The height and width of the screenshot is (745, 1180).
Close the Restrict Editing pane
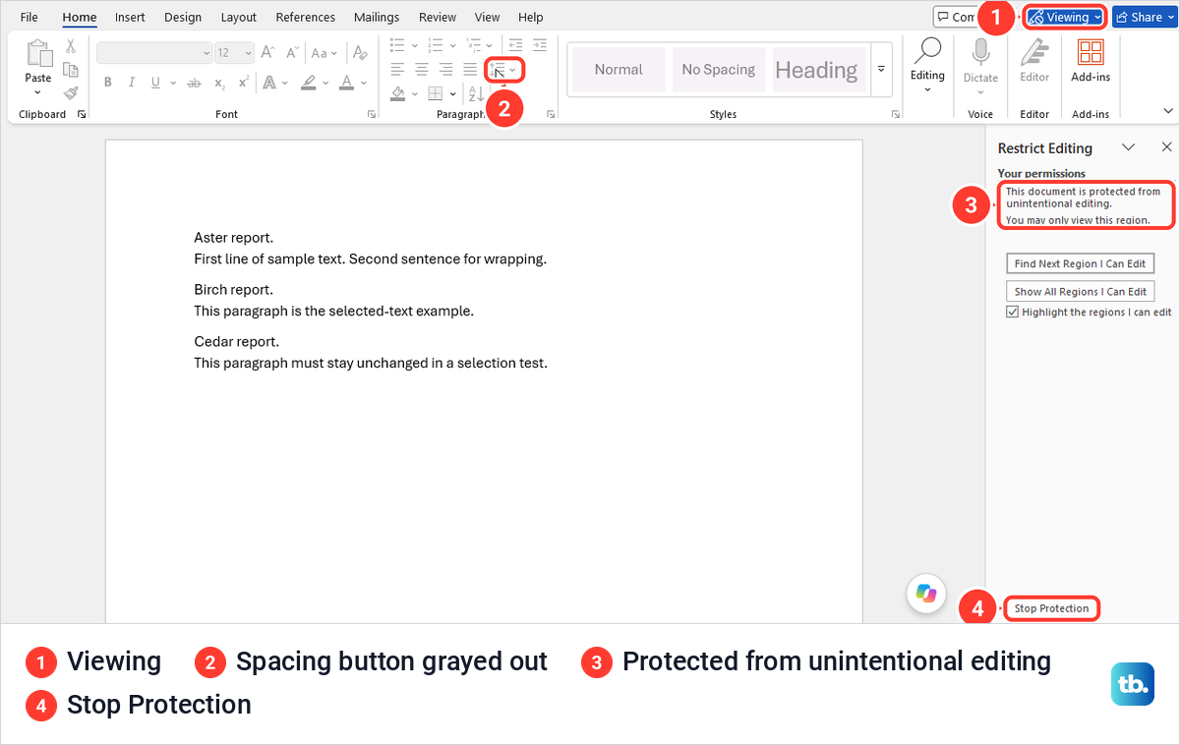1167,147
